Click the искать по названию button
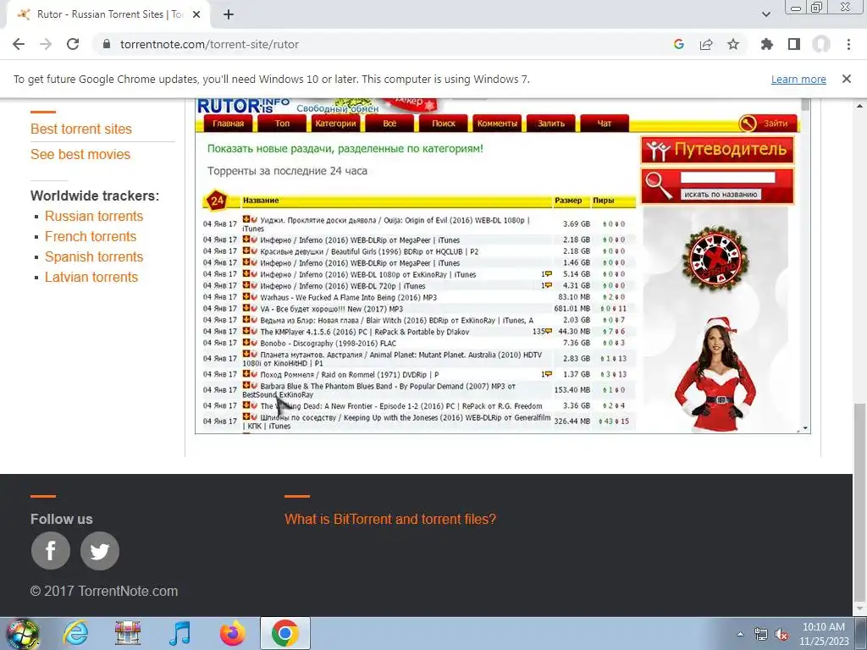This screenshot has height=650, width=867. coord(721,195)
